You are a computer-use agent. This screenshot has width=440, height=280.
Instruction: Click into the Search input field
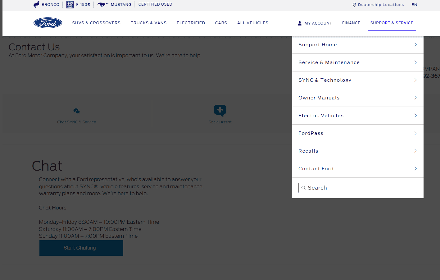point(358,188)
